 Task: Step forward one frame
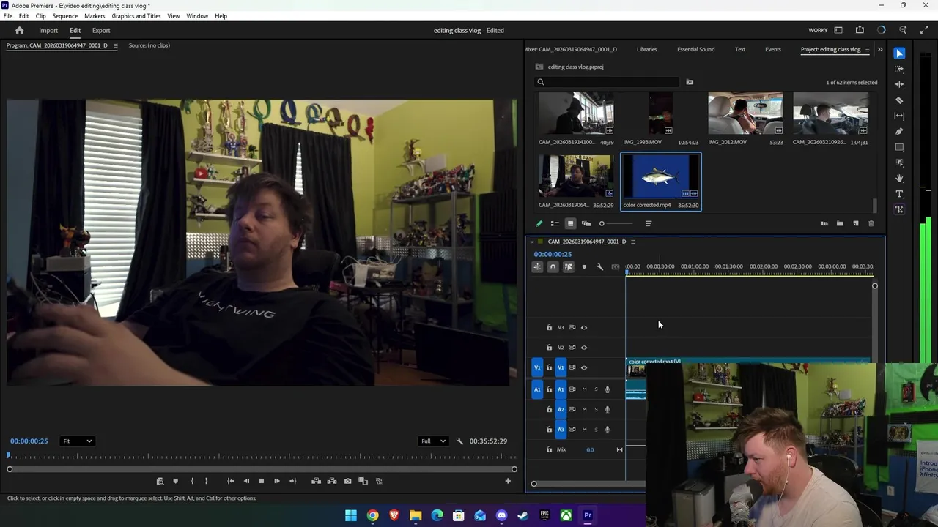pos(276,481)
